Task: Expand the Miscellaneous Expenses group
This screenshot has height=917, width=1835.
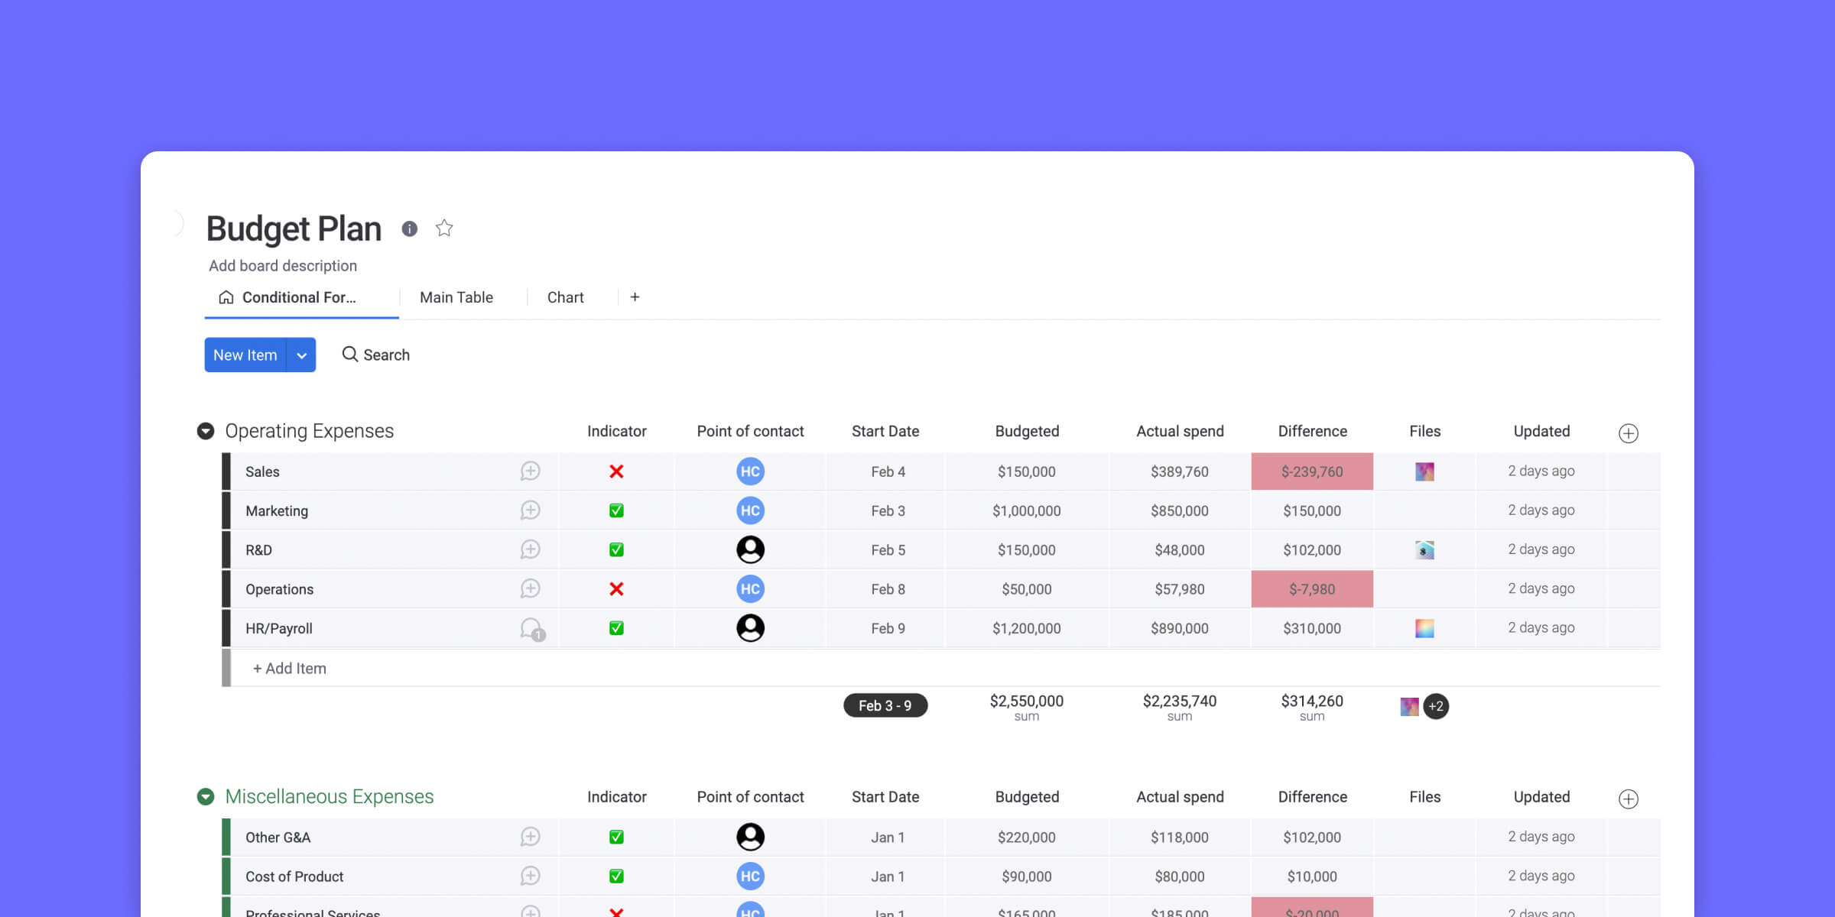Action: tap(207, 796)
